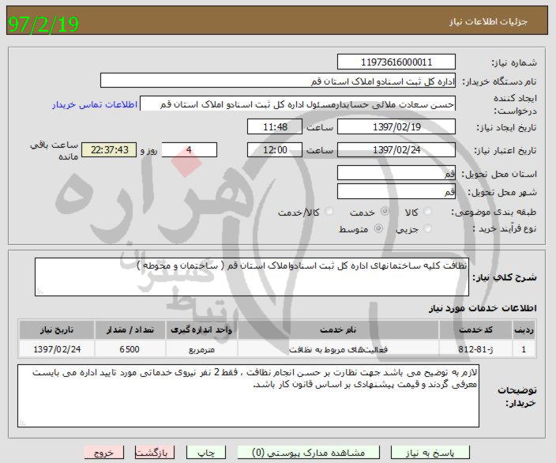Viewport: 556px width, 463px height.
Task: Click the شماره نیاز field 11973616000011
Action: pos(396,62)
